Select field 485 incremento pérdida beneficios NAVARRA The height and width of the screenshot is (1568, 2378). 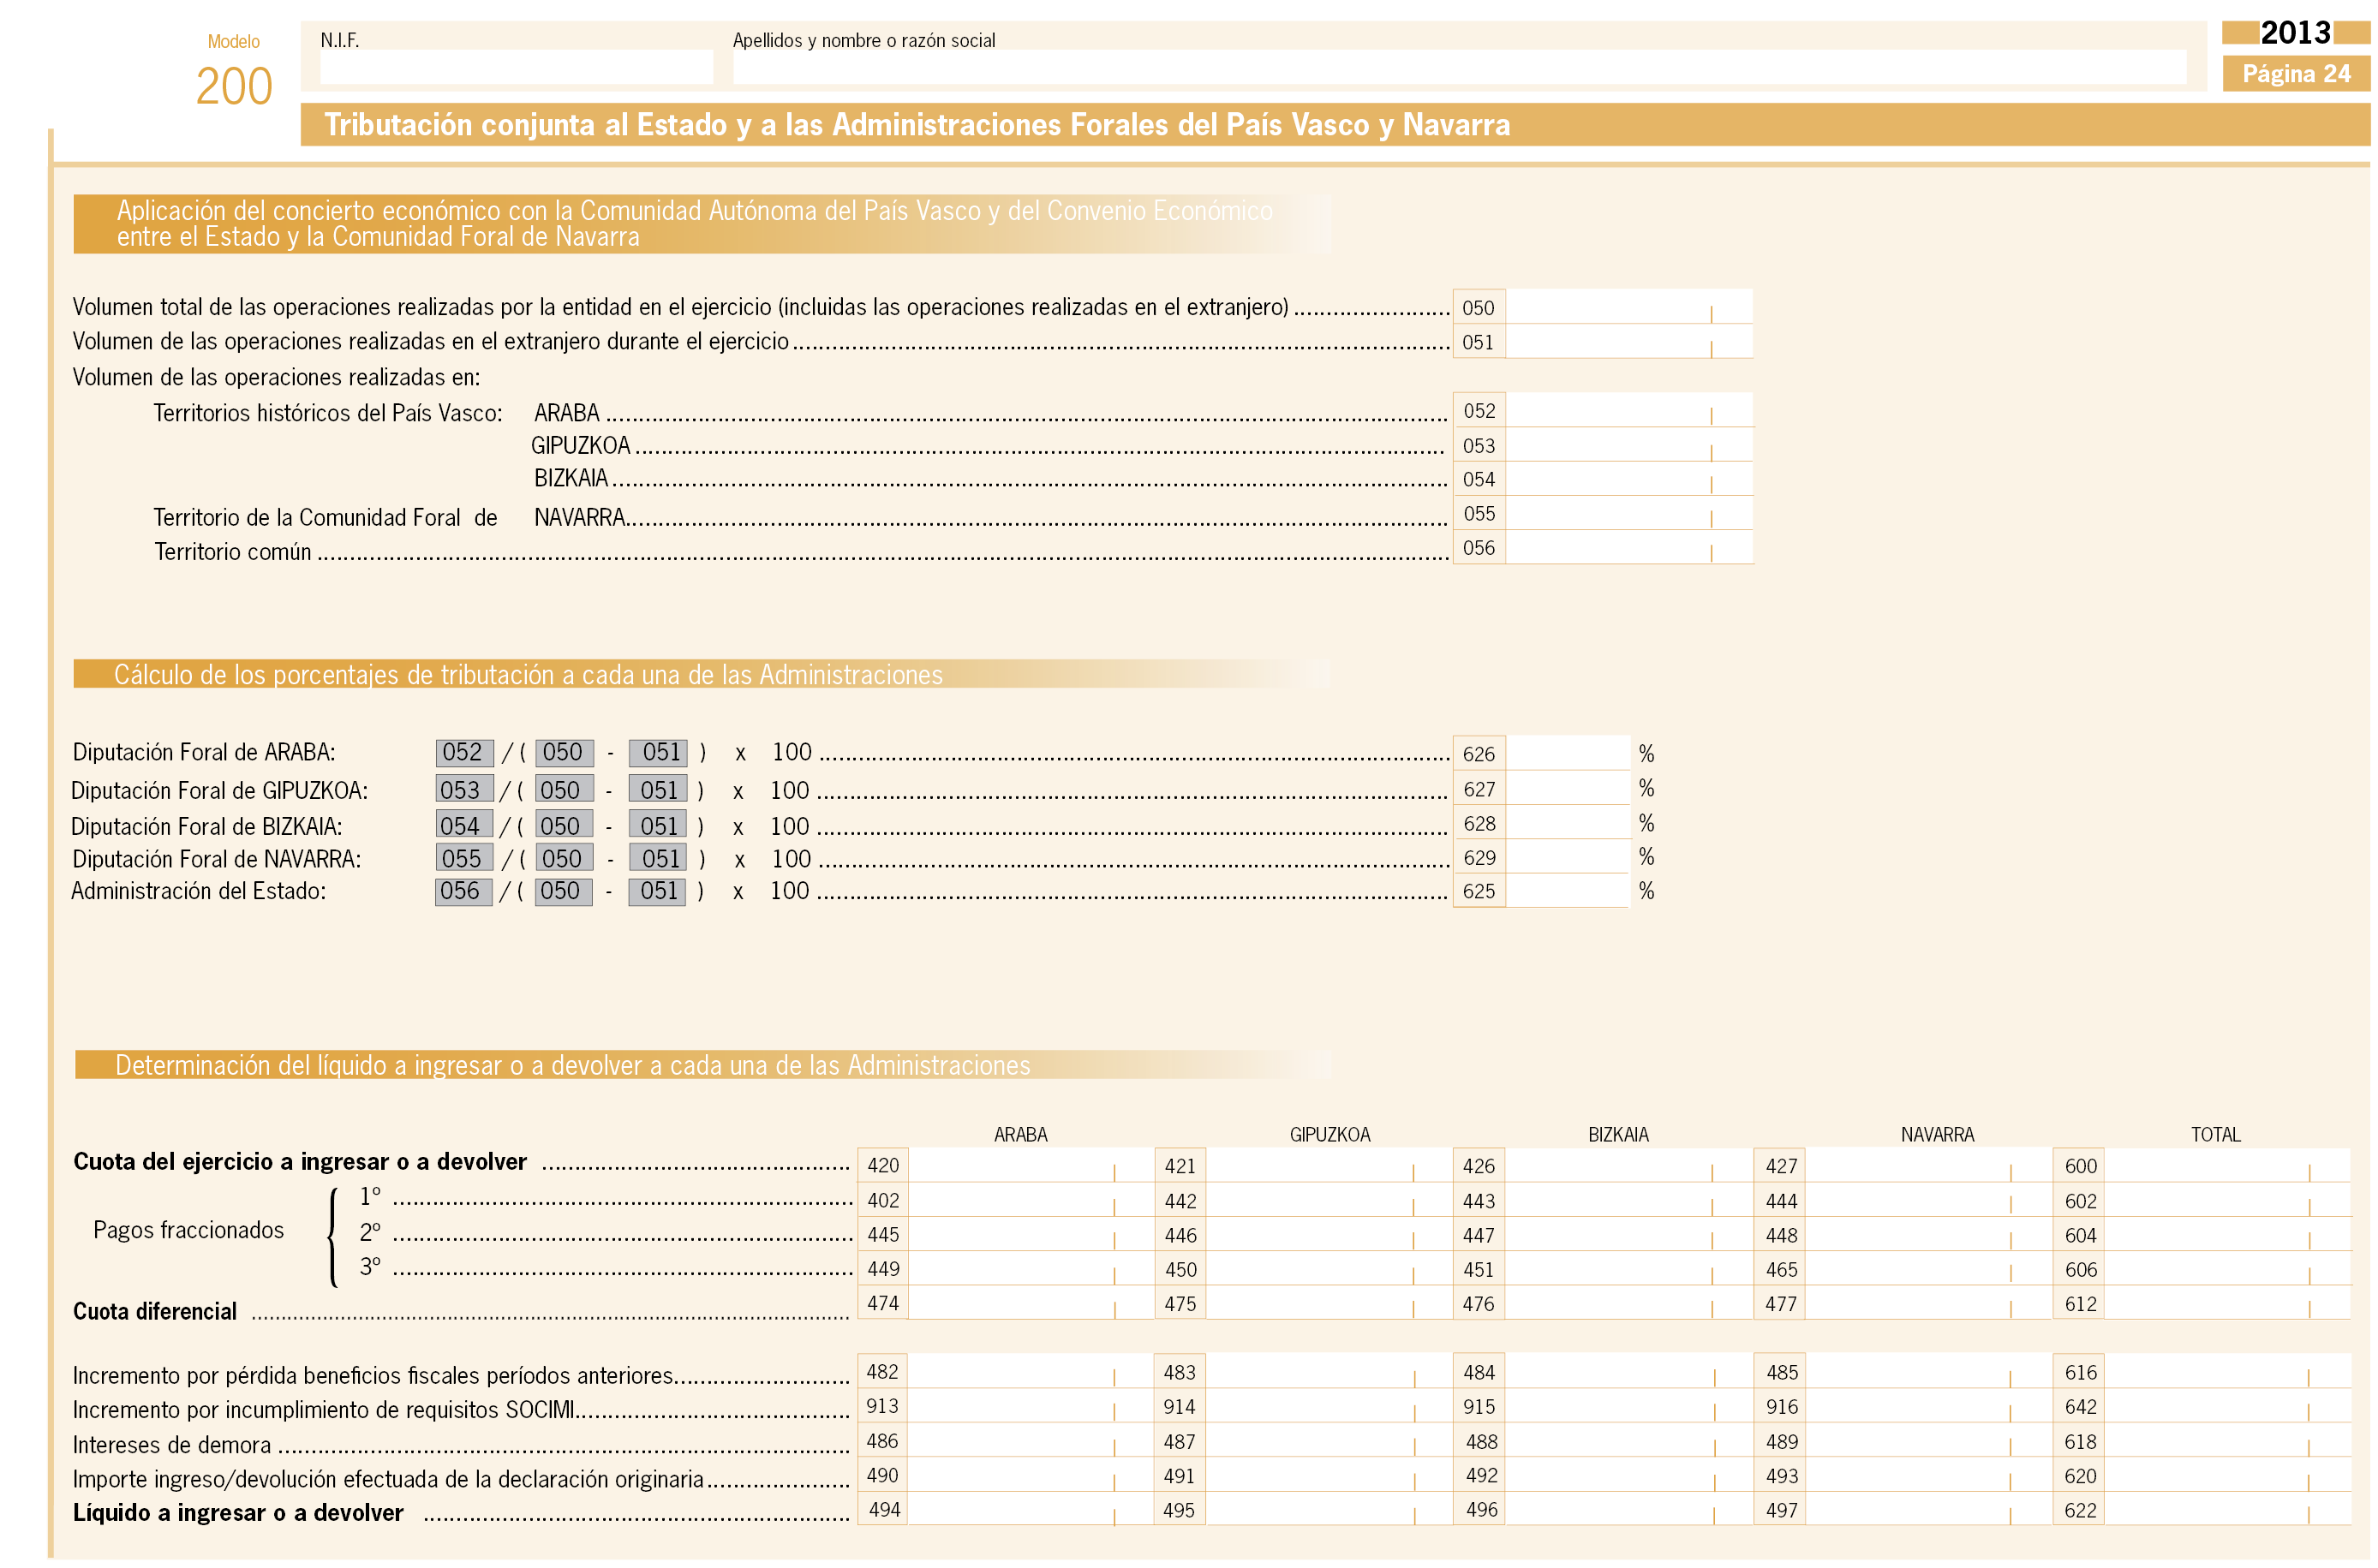point(1928,1371)
